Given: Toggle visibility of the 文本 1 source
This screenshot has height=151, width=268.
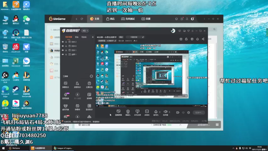Looking at the screenshot, I should pos(63,50).
